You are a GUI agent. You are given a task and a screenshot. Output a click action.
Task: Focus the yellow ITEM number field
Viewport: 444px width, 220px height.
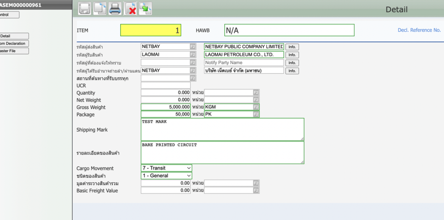coord(151,31)
